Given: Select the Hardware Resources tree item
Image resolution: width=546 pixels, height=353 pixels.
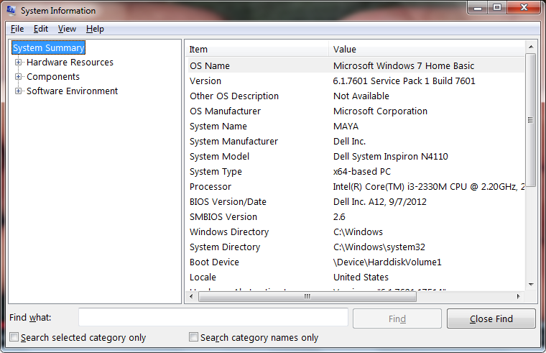Looking at the screenshot, I should point(70,63).
